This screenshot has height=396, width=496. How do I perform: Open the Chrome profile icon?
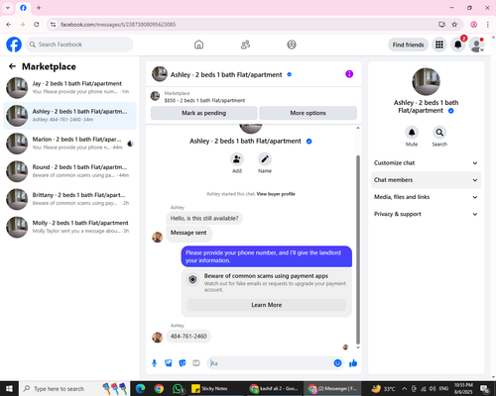click(x=474, y=25)
